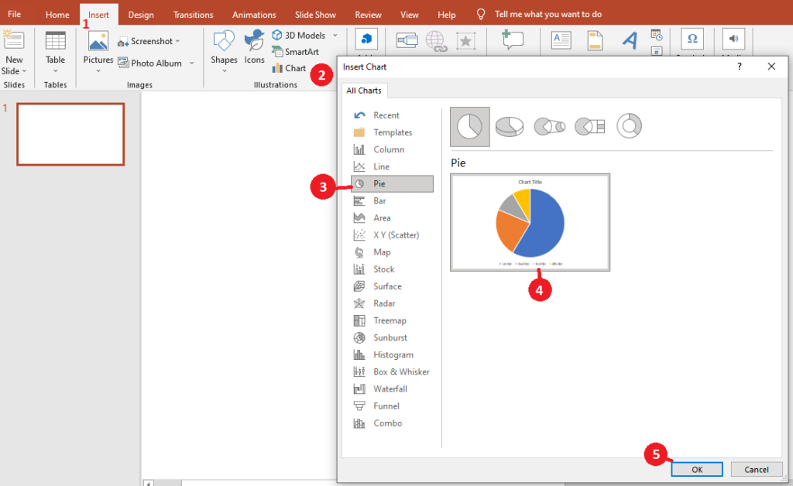Select the Doughnut chart subtype

click(x=629, y=125)
